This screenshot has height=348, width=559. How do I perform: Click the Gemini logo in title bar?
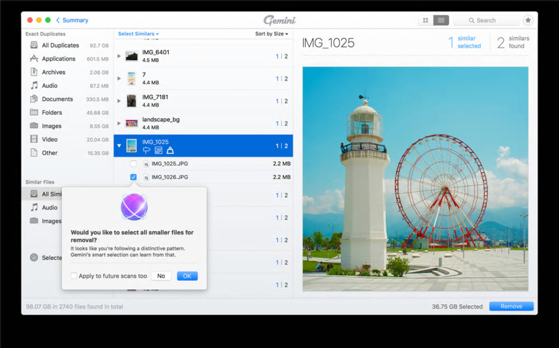tap(279, 20)
